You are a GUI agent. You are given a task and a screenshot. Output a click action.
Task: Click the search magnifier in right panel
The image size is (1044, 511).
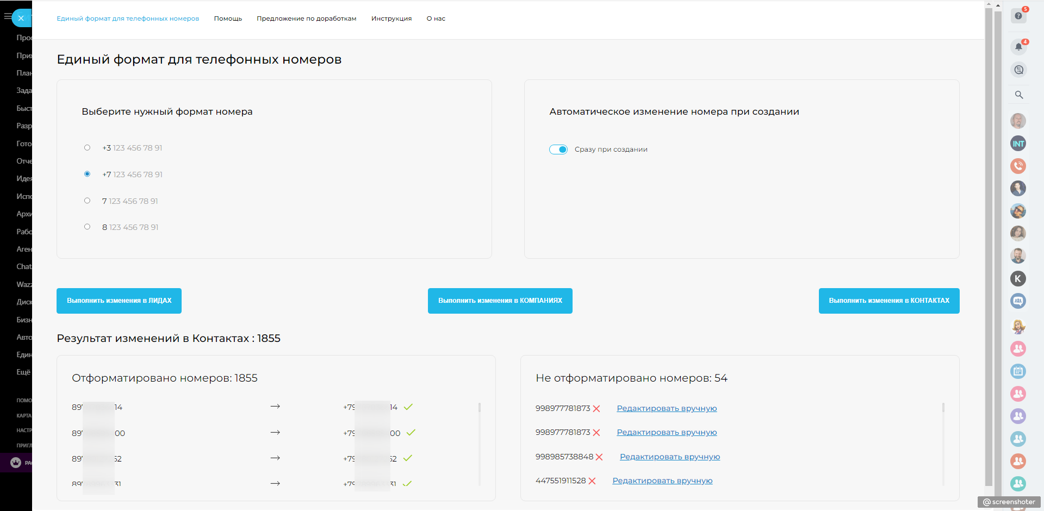(x=1018, y=95)
